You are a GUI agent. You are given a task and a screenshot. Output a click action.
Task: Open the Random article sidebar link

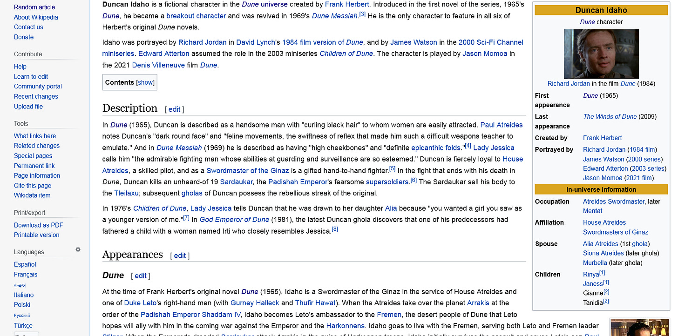coord(34,7)
